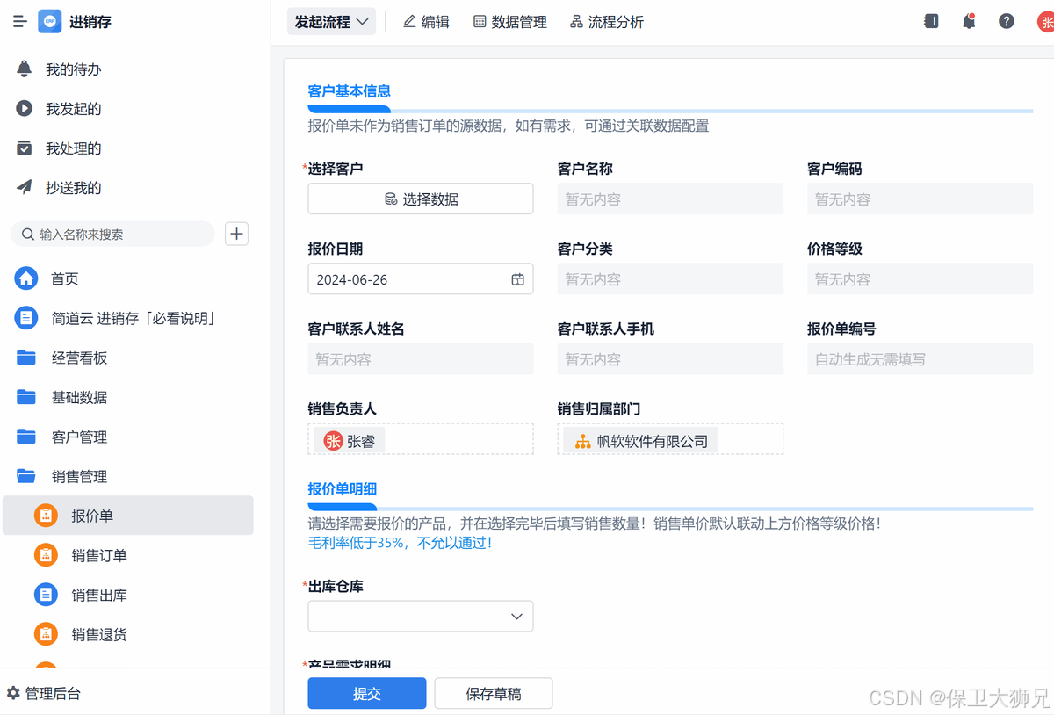Open 出库仓库 dropdown
The height and width of the screenshot is (715, 1054).
coord(421,616)
